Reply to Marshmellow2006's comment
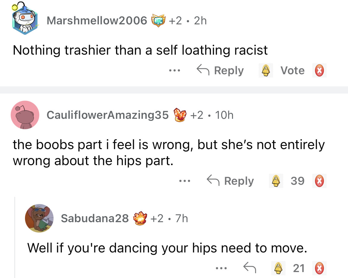The width and height of the screenshot is (348, 278). [220, 71]
